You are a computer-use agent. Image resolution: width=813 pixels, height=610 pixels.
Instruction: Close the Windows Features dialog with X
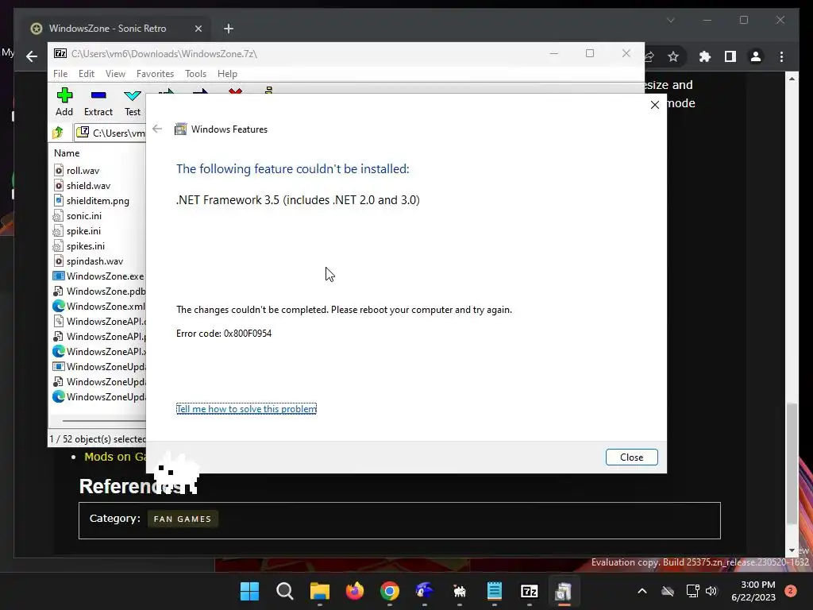pos(655,105)
